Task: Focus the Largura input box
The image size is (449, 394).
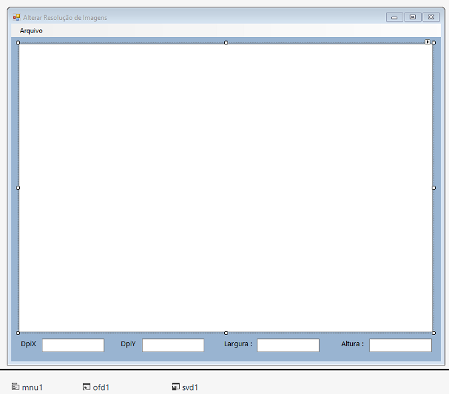Action: click(x=288, y=345)
